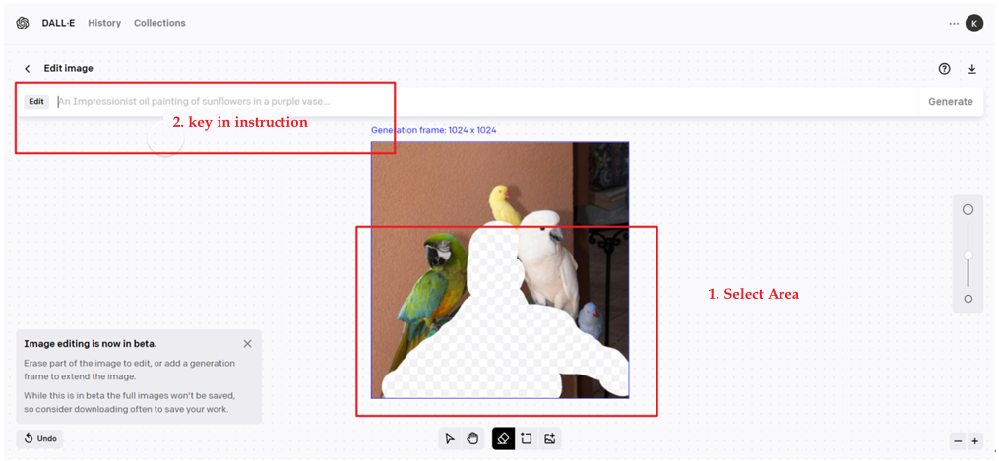Focus the prompt text input field
This screenshot has width=999, height=461.
click(487, 102)
